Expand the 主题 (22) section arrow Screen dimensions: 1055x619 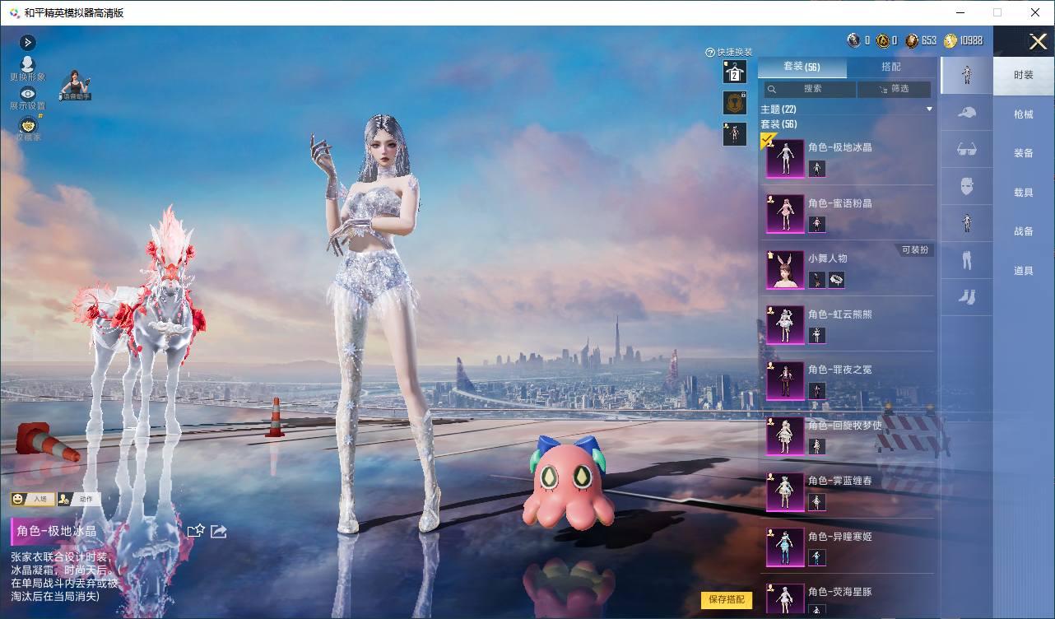929,109
